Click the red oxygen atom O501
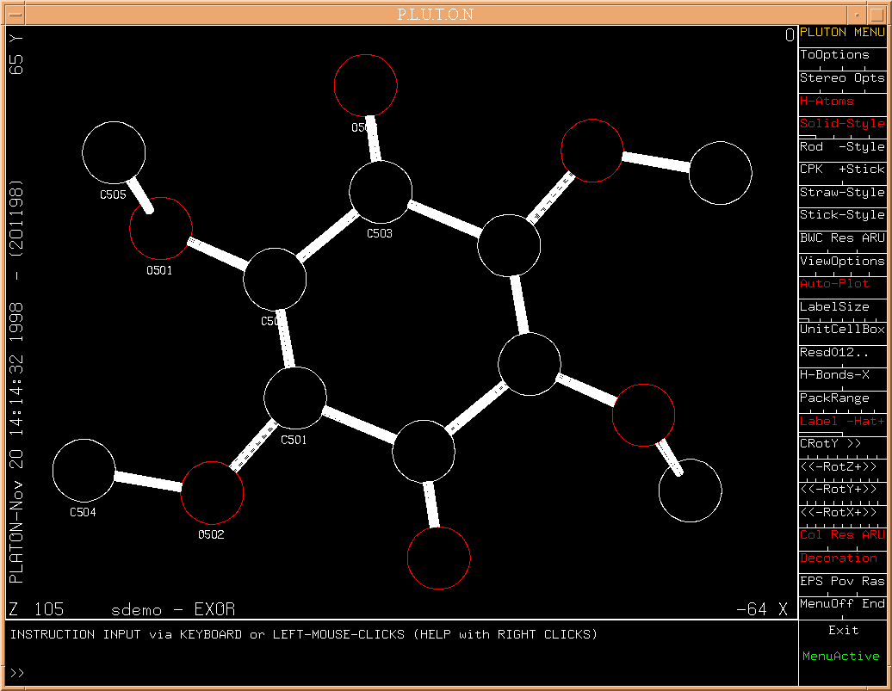This screenshot has width=892, height=691. [161, 228]
